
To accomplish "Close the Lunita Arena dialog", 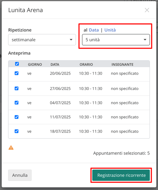I will (147, 10).
